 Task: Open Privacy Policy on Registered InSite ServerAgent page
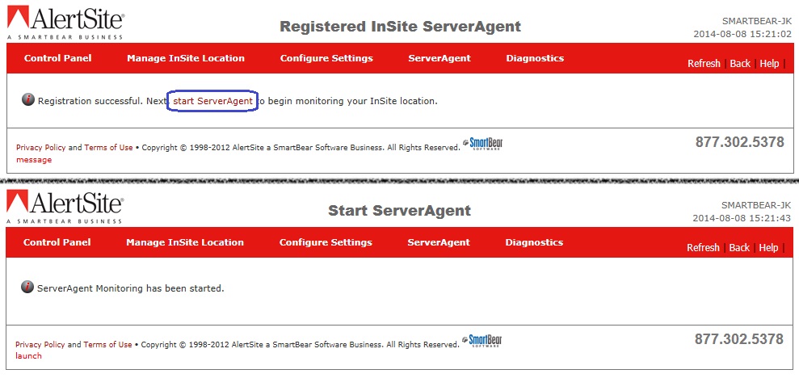(x=40, y=147)
